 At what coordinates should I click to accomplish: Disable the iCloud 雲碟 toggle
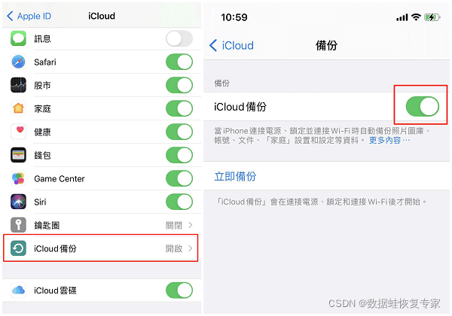[179, 290]
